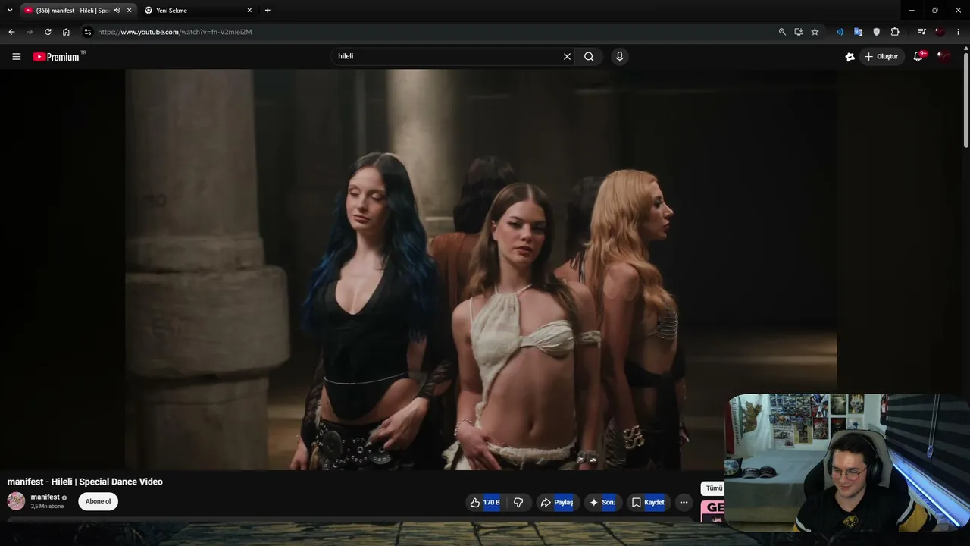This screenshot has height=546, width=970.
Task: Click the 2,5 Mn abone subscriber count
Action: click(x=47, y=507)
